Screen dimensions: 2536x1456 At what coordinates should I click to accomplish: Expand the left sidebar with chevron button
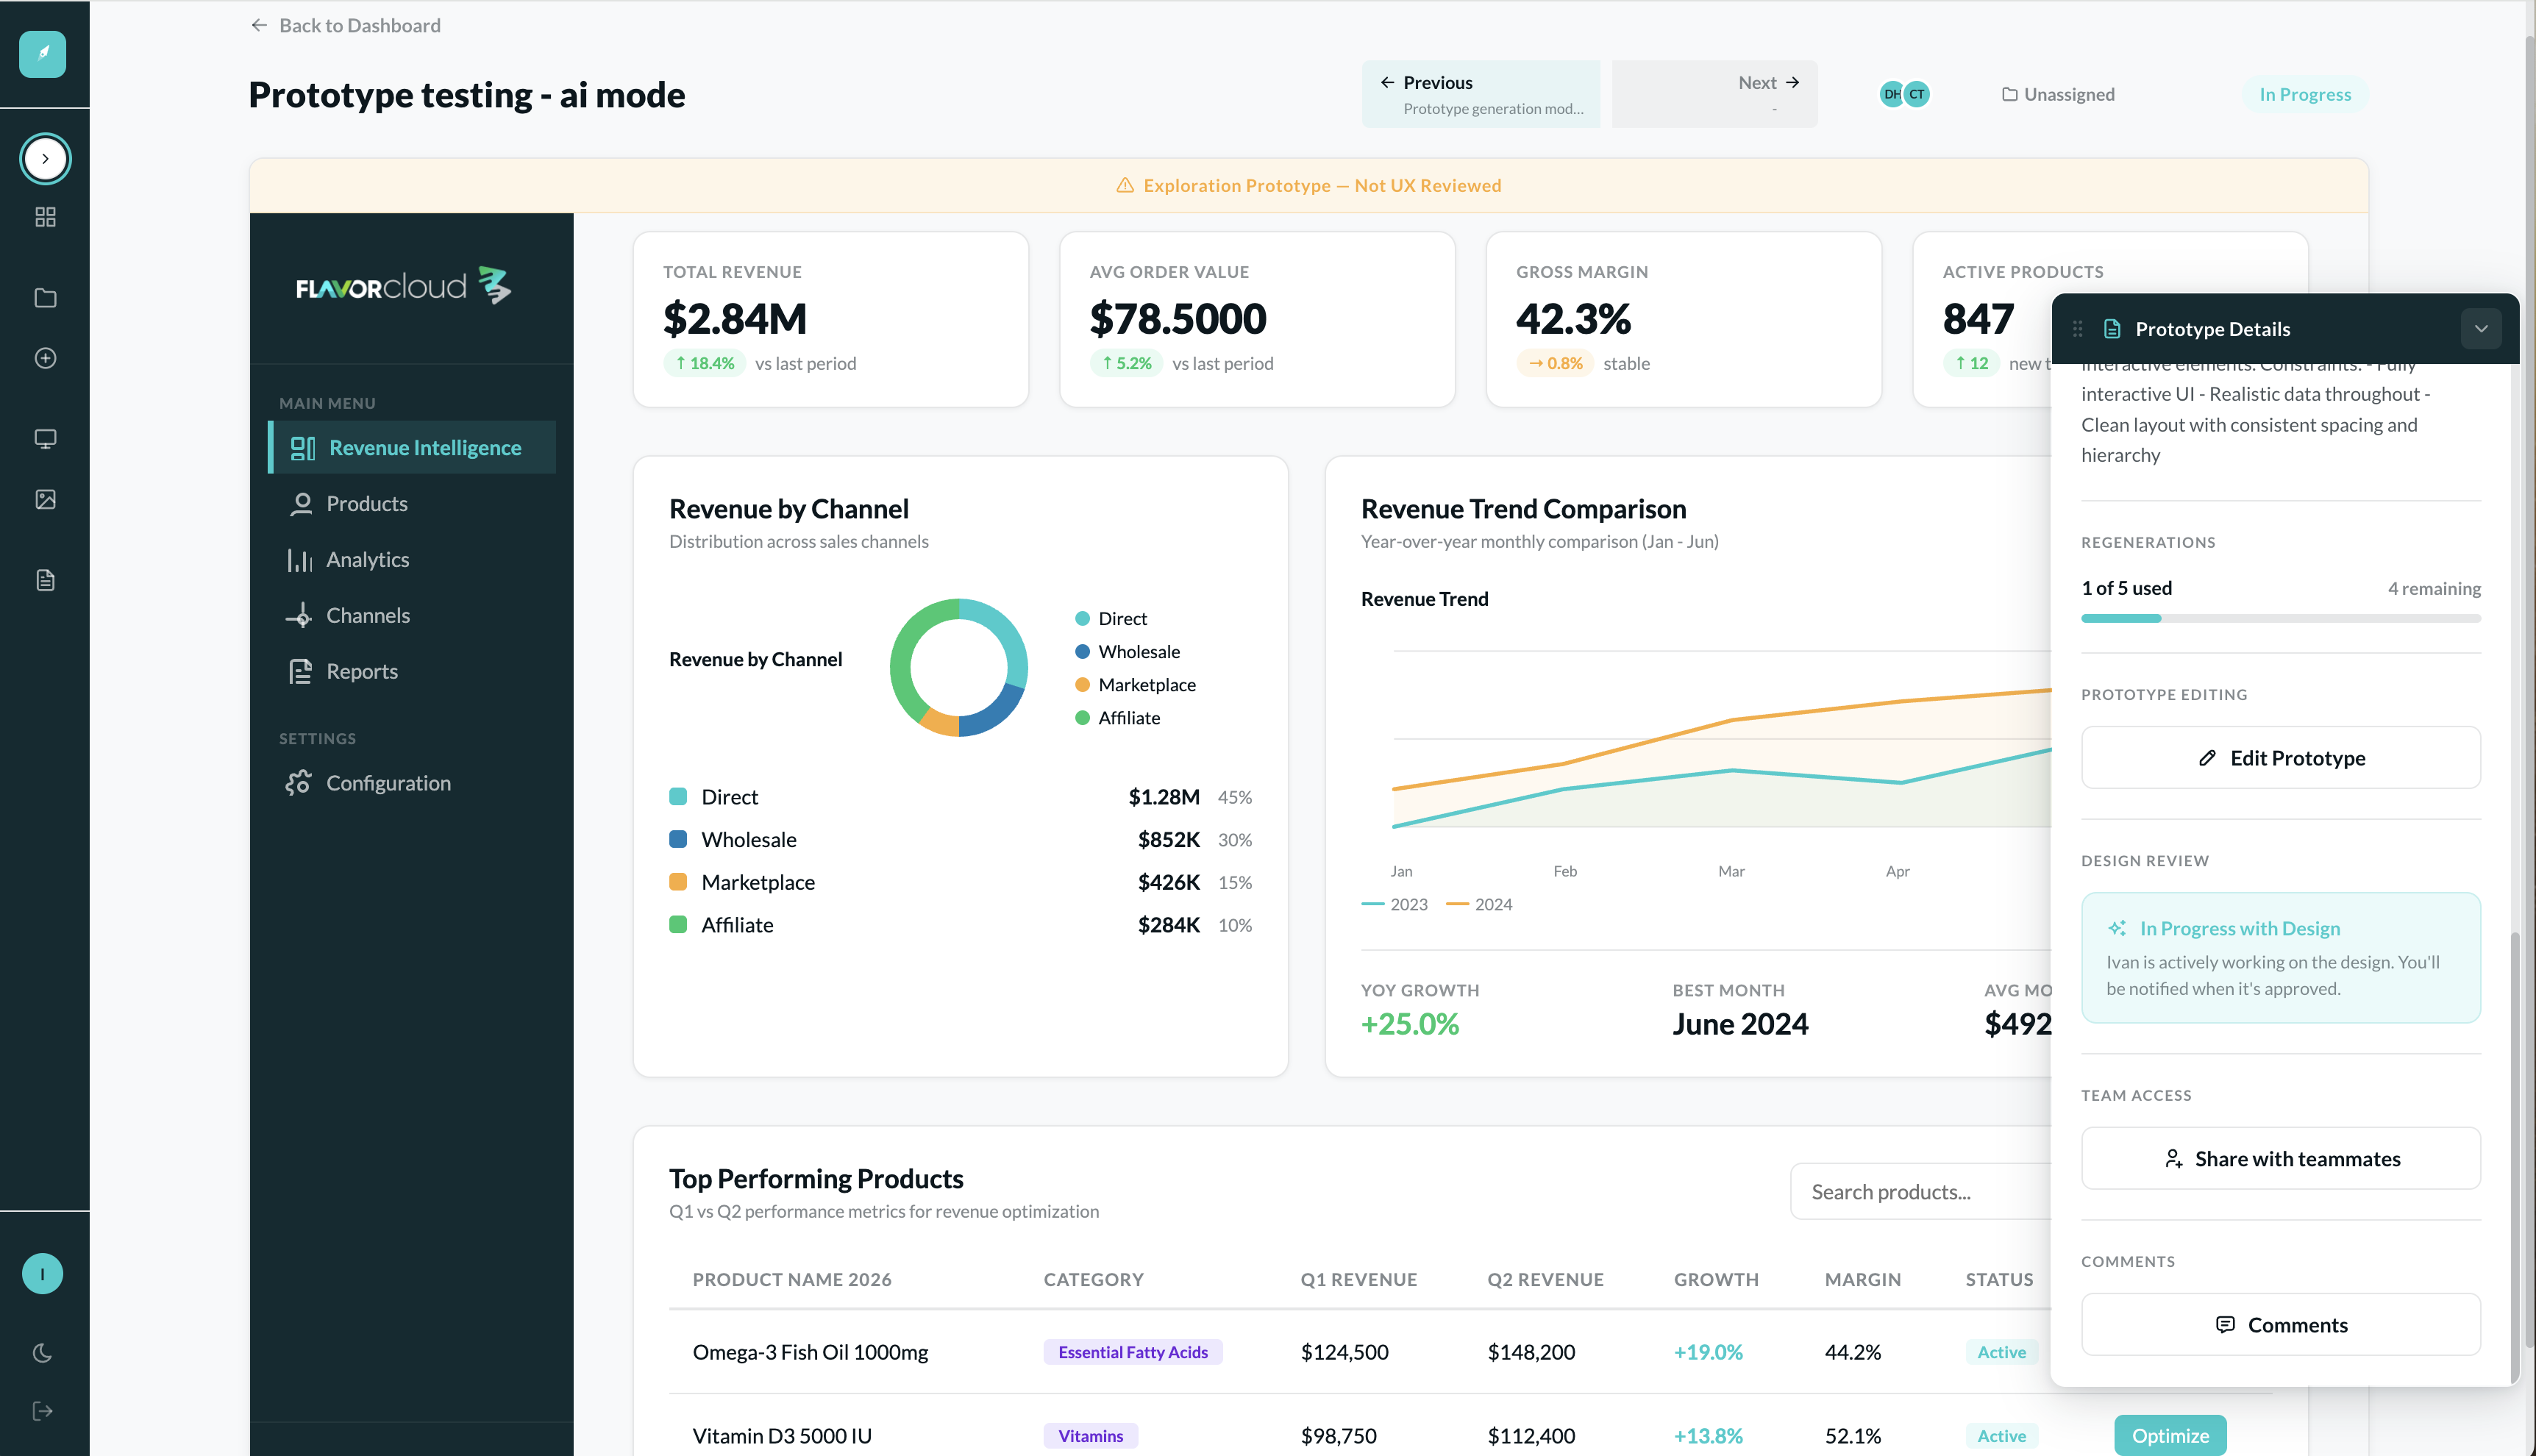pyautogui.click(x=45, y=158)
